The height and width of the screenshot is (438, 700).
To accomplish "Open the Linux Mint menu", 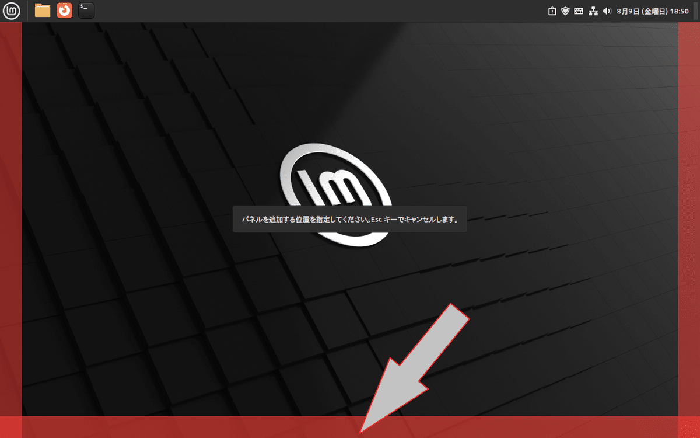I will click(10, 11).
